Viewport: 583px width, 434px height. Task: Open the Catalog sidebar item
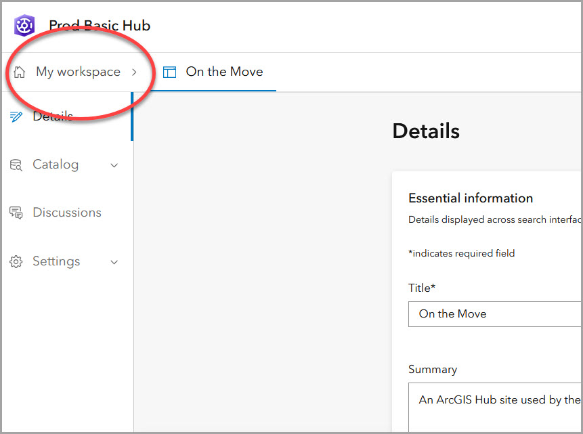pos(56,165)
